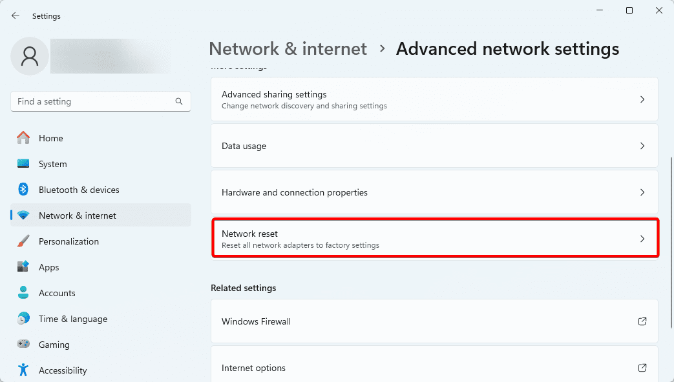Click external link icon for Windows Firewall

pyautogui.click(x=642, y=321)
